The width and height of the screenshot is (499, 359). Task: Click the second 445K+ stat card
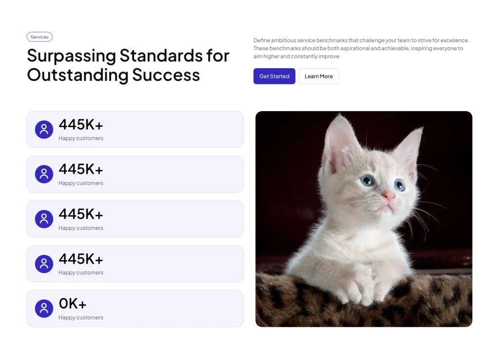[x=135, y=174]
